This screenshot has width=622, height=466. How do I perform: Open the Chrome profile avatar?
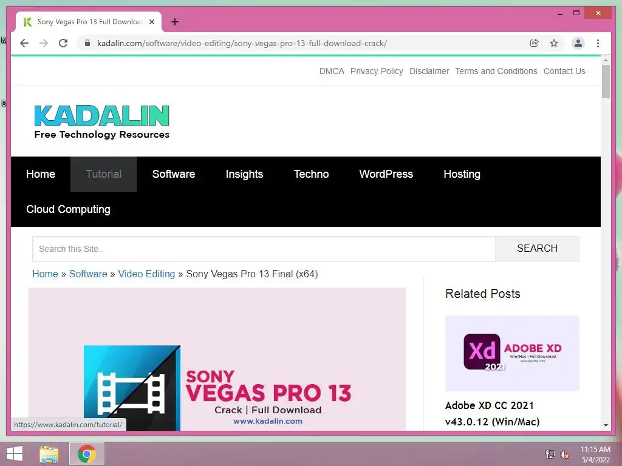coord(578,43)
